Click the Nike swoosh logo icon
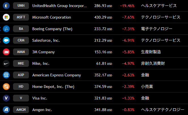Viewport: 188px width, 115px height. [x=6, y=63]
